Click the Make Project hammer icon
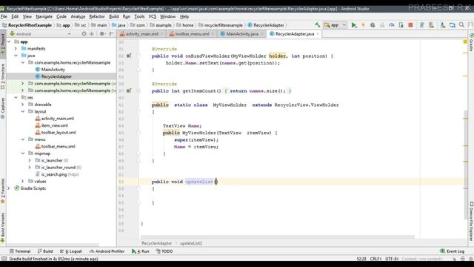 pyautogui.click(x=318, y=24)
